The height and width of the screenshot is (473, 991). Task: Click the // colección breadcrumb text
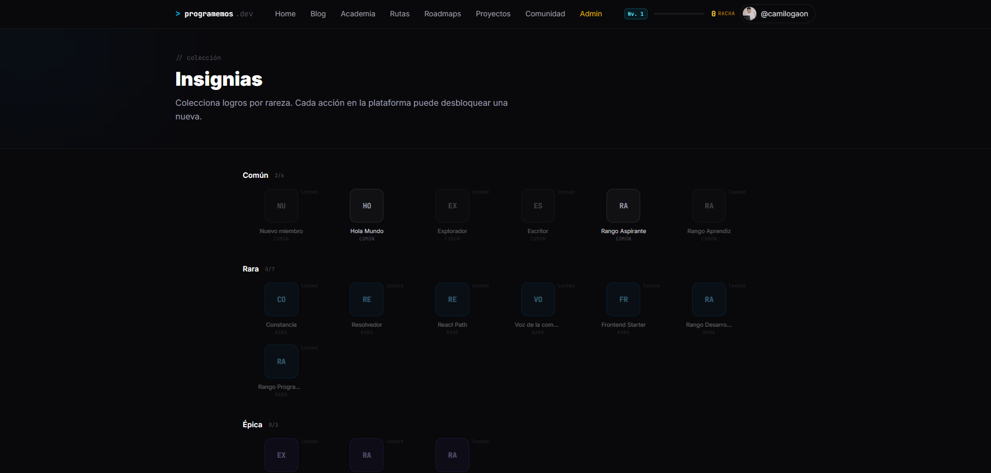coord(198,58)
